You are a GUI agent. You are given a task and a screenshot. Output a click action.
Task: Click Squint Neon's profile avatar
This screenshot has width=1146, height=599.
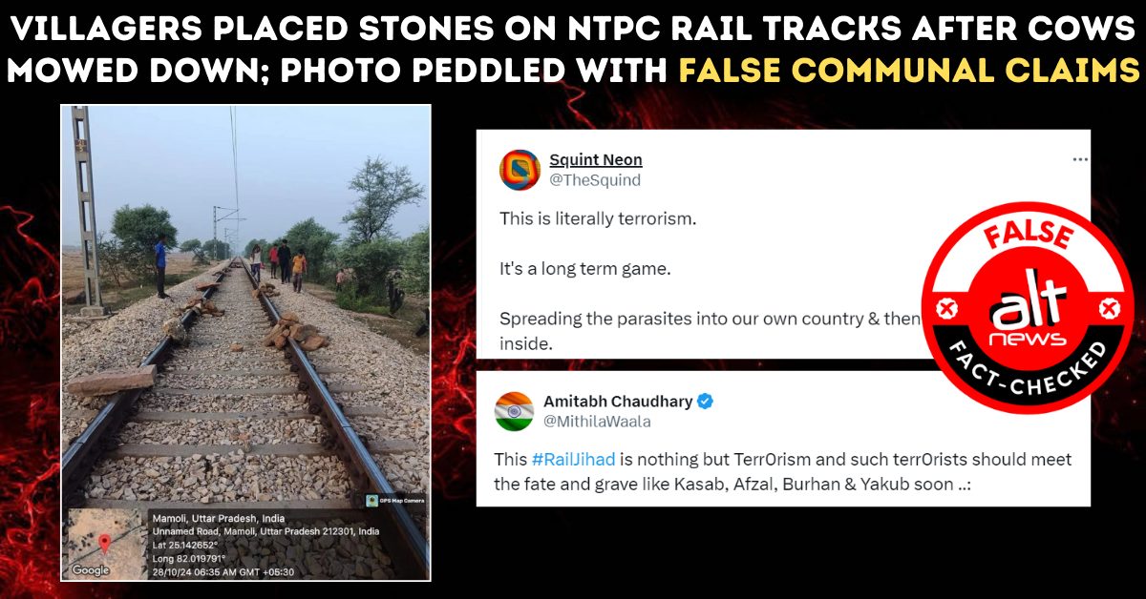520,170
